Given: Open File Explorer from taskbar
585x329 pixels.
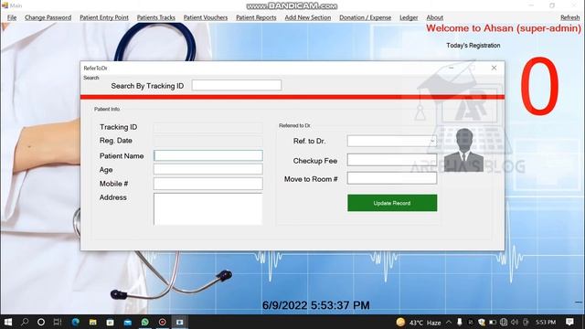Looking at the screenshot, I should 92,322.
